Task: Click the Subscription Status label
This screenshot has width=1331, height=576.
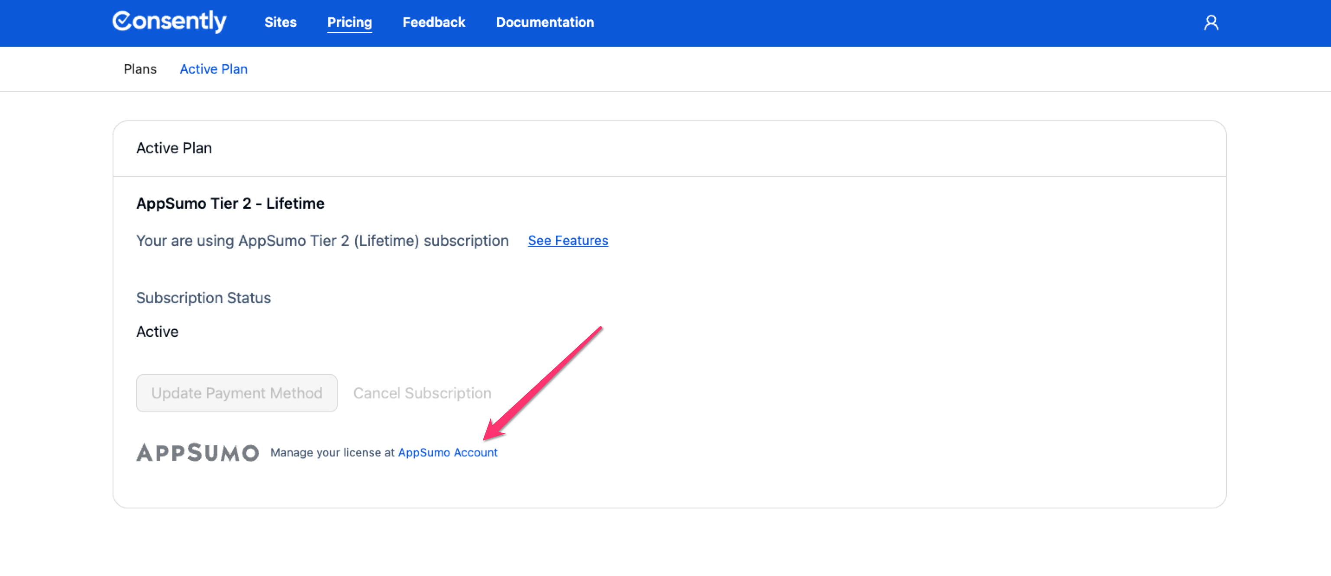Action: click(203, 298)
